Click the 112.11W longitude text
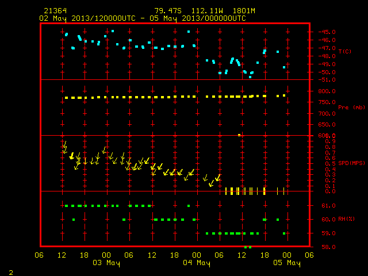 (207, 11)
